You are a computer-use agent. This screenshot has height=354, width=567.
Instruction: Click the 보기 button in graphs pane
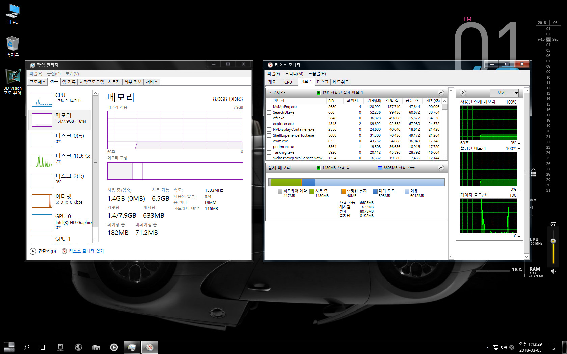pos(502,93)
